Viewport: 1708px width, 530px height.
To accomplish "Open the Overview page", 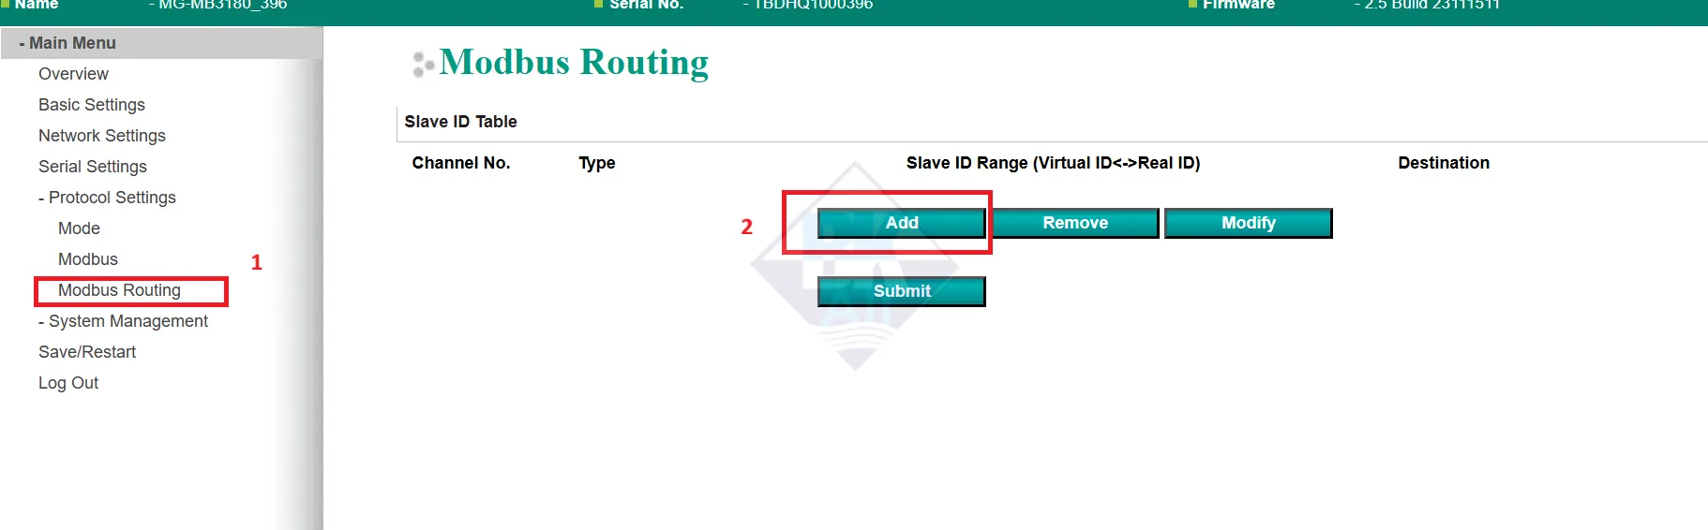I will [x=73, y=74].
